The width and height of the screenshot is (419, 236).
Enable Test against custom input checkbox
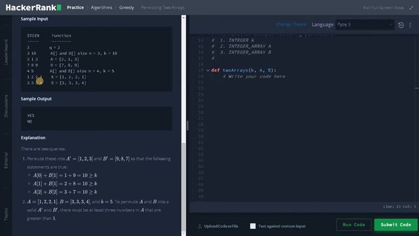[x=253, y=226]
